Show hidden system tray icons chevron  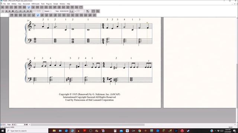pyautogui.click(x=215, y=131)
